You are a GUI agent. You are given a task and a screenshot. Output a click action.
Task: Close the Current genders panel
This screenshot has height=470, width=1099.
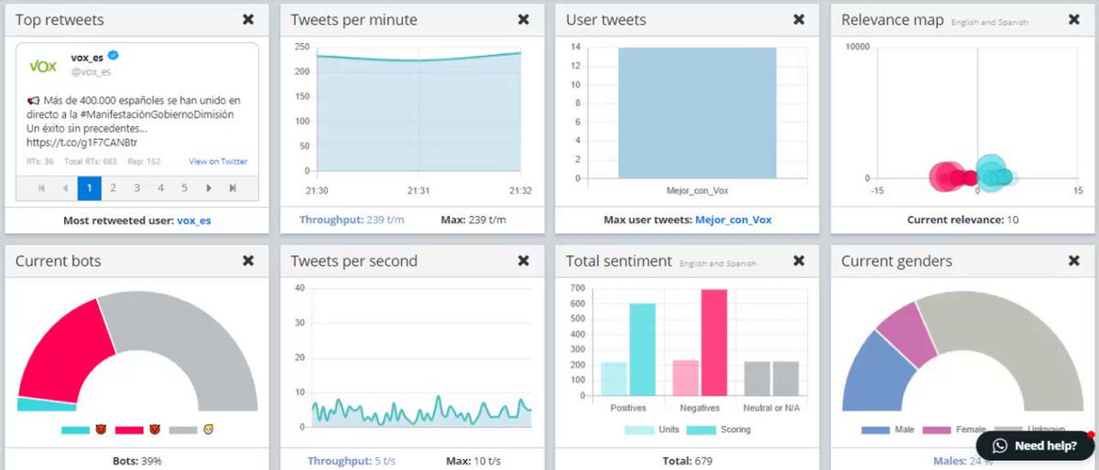pos(1073,261)
